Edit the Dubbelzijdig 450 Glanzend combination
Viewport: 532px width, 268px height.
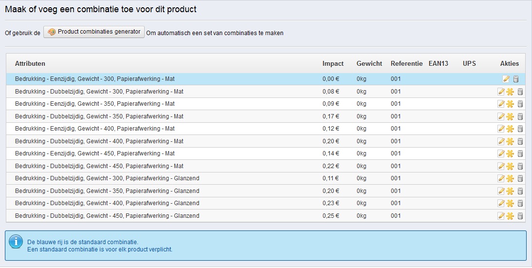[501, 216]
